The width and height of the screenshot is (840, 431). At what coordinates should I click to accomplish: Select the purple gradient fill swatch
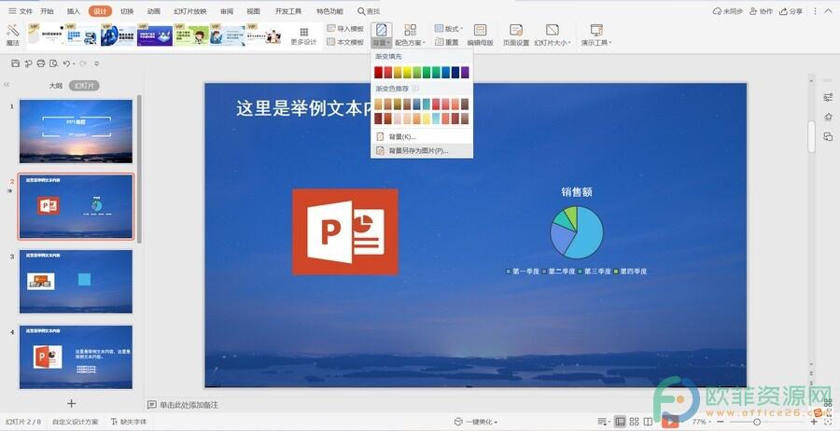(465, 72)
